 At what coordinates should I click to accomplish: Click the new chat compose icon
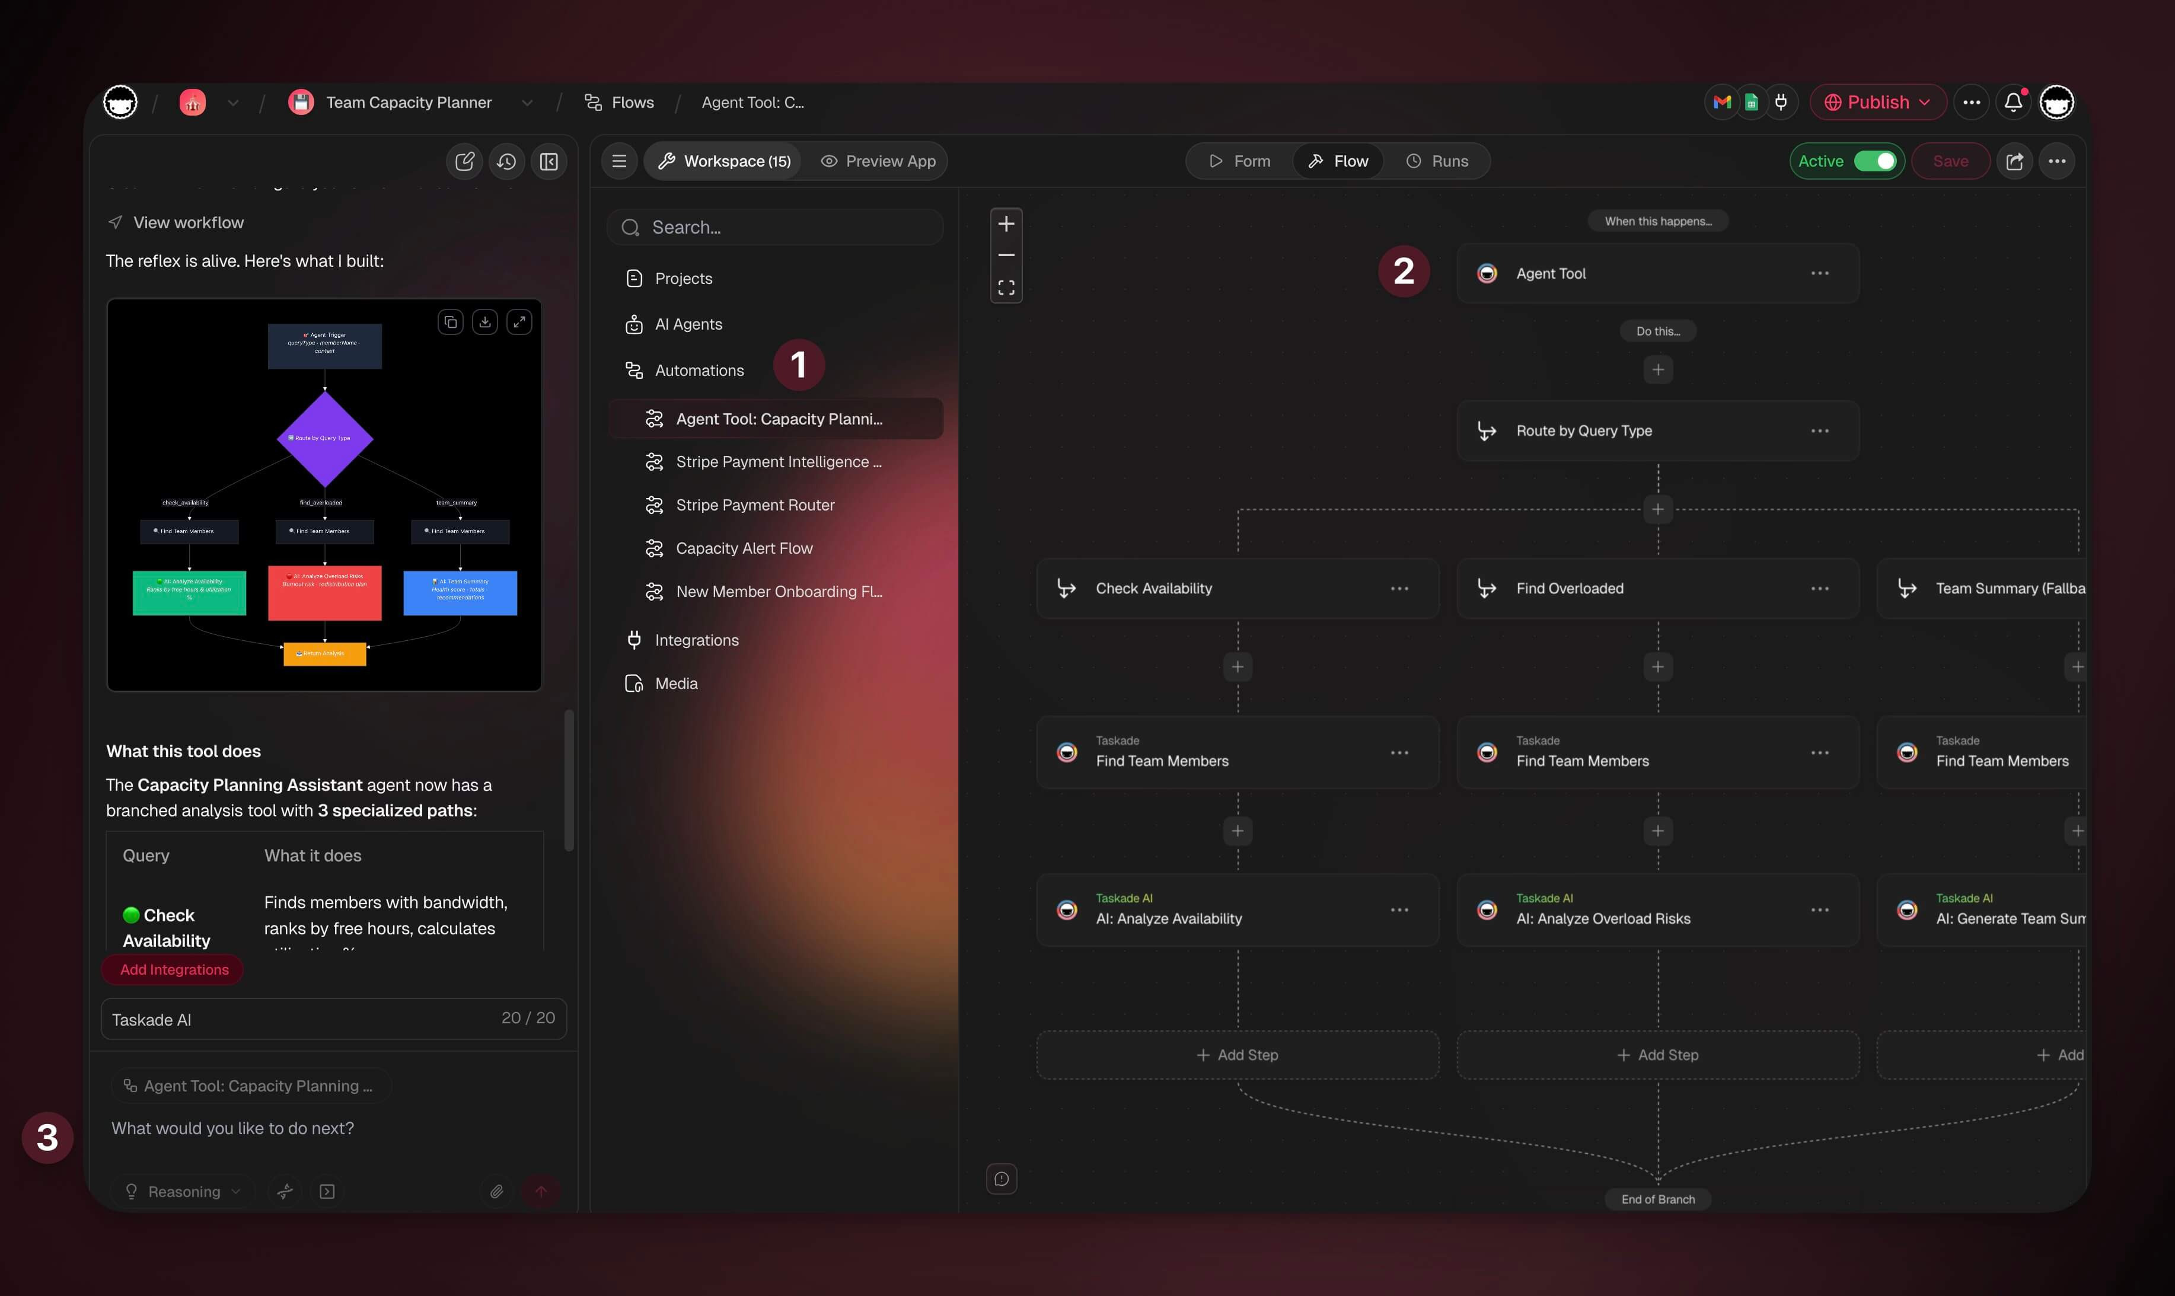(465, 162)
